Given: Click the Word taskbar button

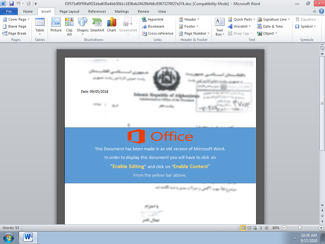Looking at the screenshot, I should [28, 238].
